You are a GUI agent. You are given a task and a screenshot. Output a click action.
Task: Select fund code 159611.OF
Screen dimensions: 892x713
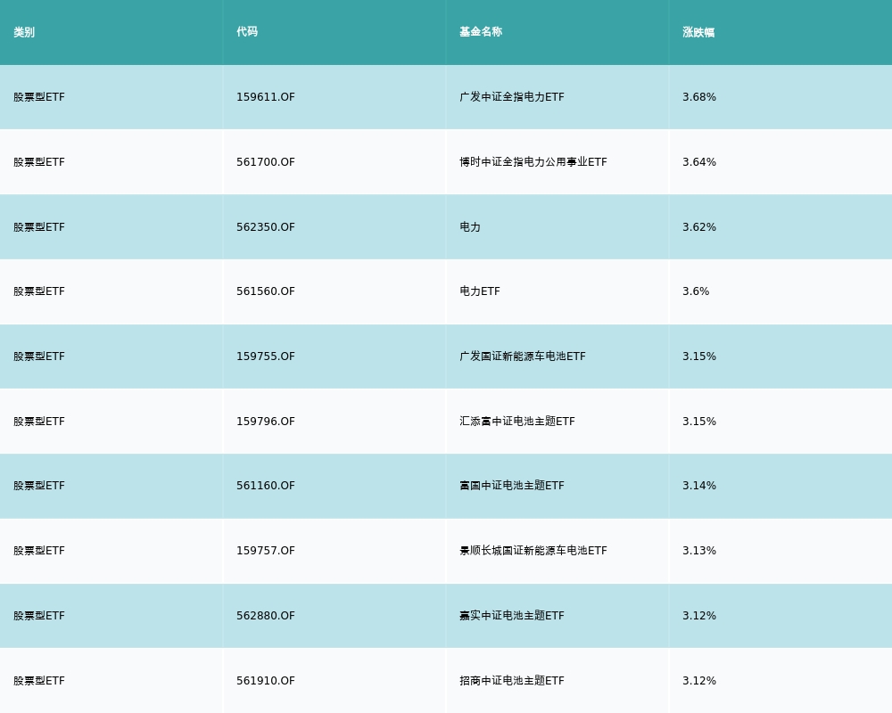pyautogui.click(x=266, y=97)
